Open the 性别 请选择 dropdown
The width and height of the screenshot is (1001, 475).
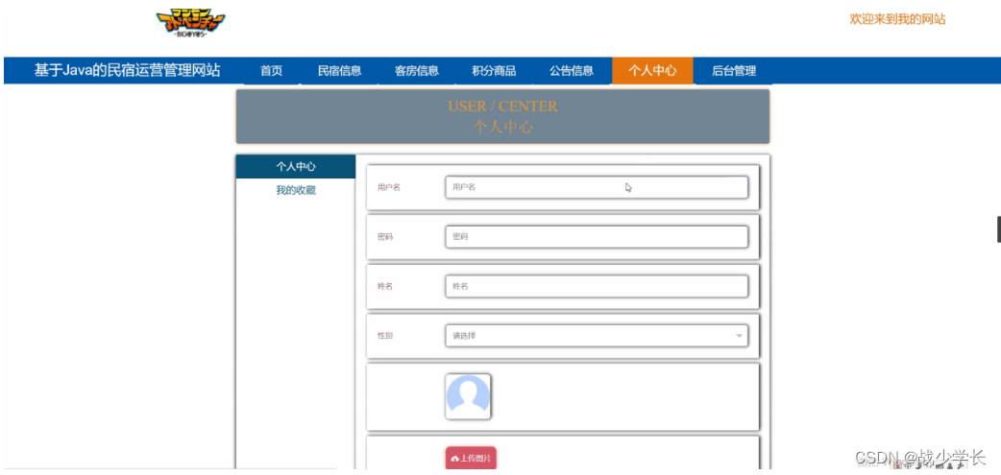597,335
